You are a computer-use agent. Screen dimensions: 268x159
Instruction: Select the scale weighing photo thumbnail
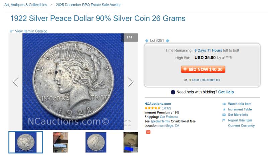[x=130, y=142]
